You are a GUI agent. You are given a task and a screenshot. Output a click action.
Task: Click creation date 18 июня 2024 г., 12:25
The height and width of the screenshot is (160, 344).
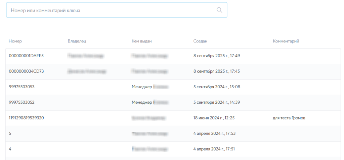pos(214,118)
